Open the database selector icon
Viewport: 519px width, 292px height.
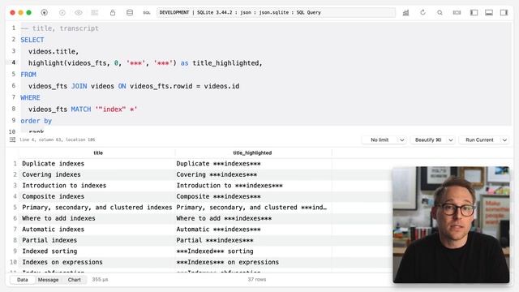pos(130,13)
